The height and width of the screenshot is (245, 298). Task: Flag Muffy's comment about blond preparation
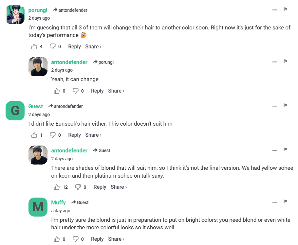pyautogui.click(x=285, y=202)
